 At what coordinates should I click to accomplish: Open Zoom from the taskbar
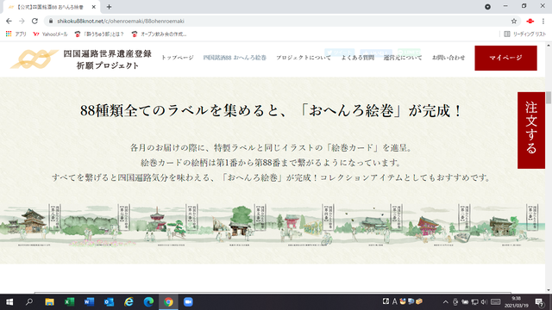tap(188, 302)
